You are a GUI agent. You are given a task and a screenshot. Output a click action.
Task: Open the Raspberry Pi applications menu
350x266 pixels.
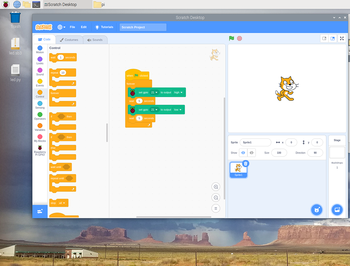click(6, 4)
